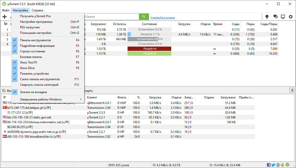Click the Загрузка 7.7 % progress bar
The height and width of the screenshot is (168, 296).
click(x=149, y=34)
